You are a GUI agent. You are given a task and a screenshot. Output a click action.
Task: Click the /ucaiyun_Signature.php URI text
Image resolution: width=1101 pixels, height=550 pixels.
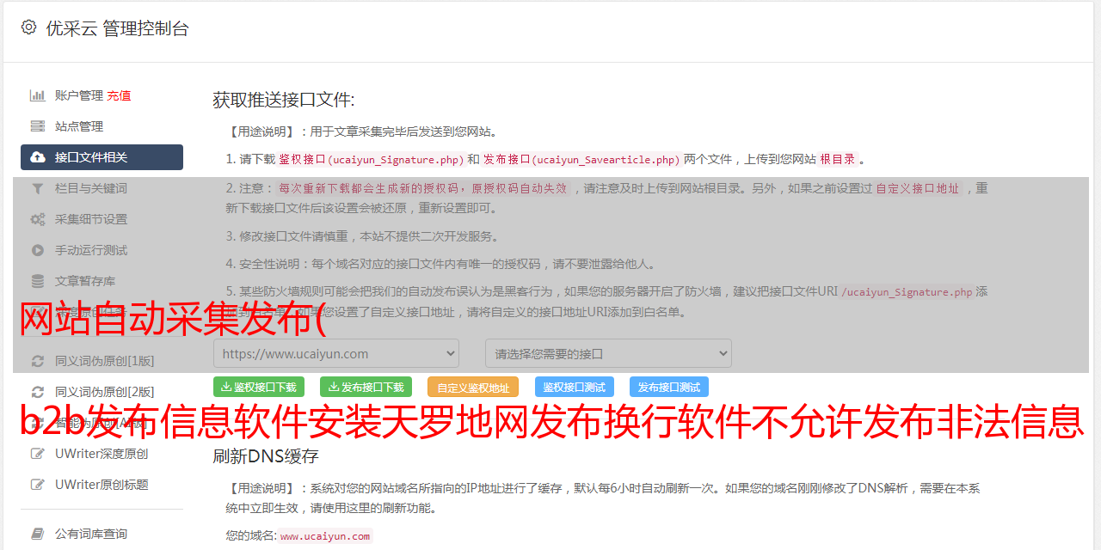coord(907,292)
